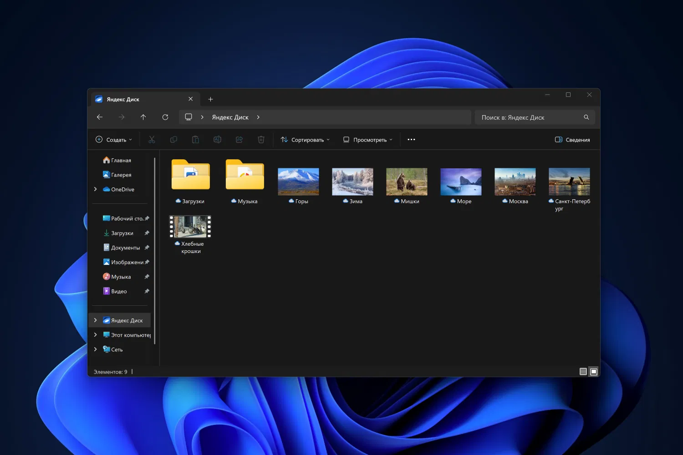The width and height of the screenshot is (683, 455).
Task: Switch to details list view in status bar
Action: point(583,372)
